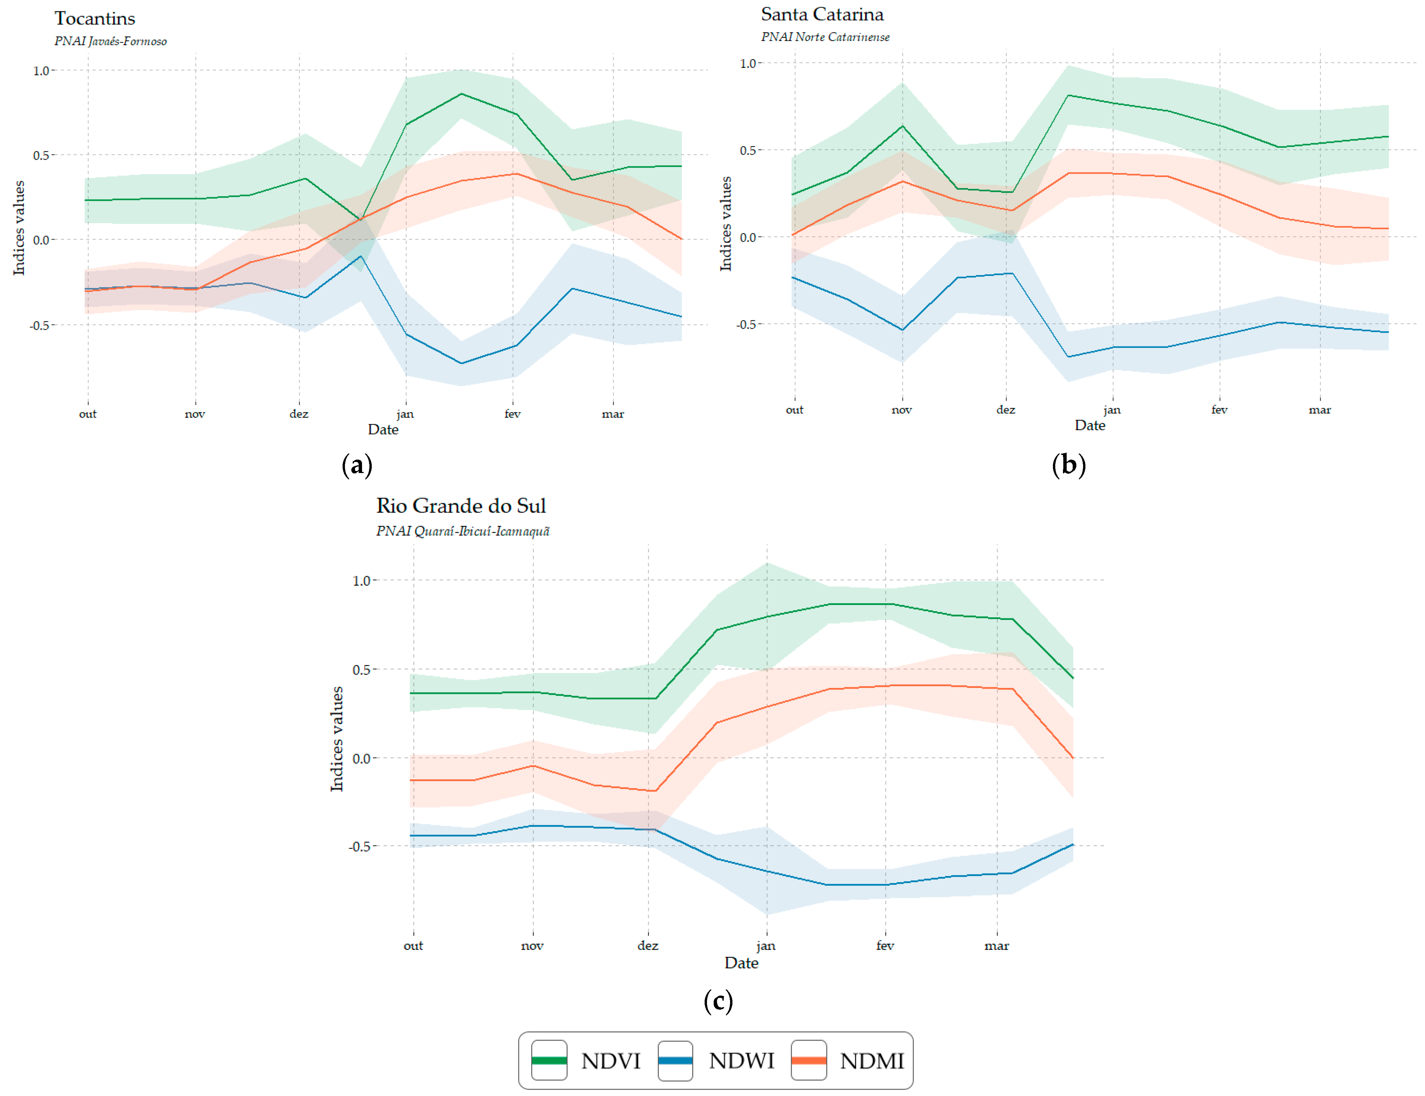Click the (a) subfigure label
This screenshot has height=1096, width=1425.
[x=357, y=465]
